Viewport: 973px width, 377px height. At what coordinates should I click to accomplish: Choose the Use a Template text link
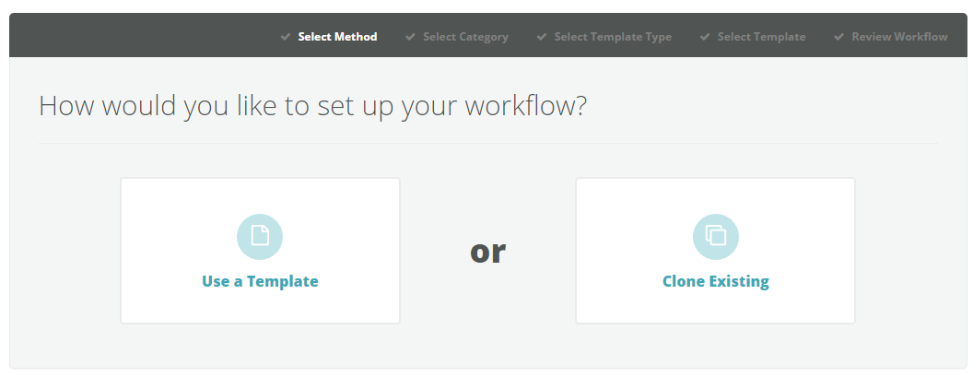tap(260, 281)
